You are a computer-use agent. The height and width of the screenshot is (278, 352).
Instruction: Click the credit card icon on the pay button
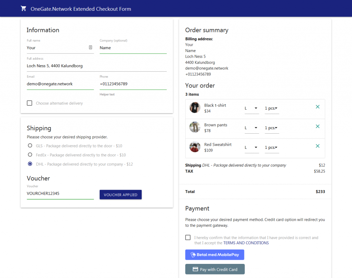click(195, 269)
